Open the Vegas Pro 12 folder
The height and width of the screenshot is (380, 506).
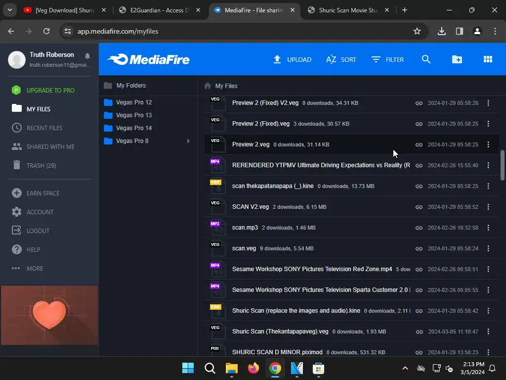(128, 102)
